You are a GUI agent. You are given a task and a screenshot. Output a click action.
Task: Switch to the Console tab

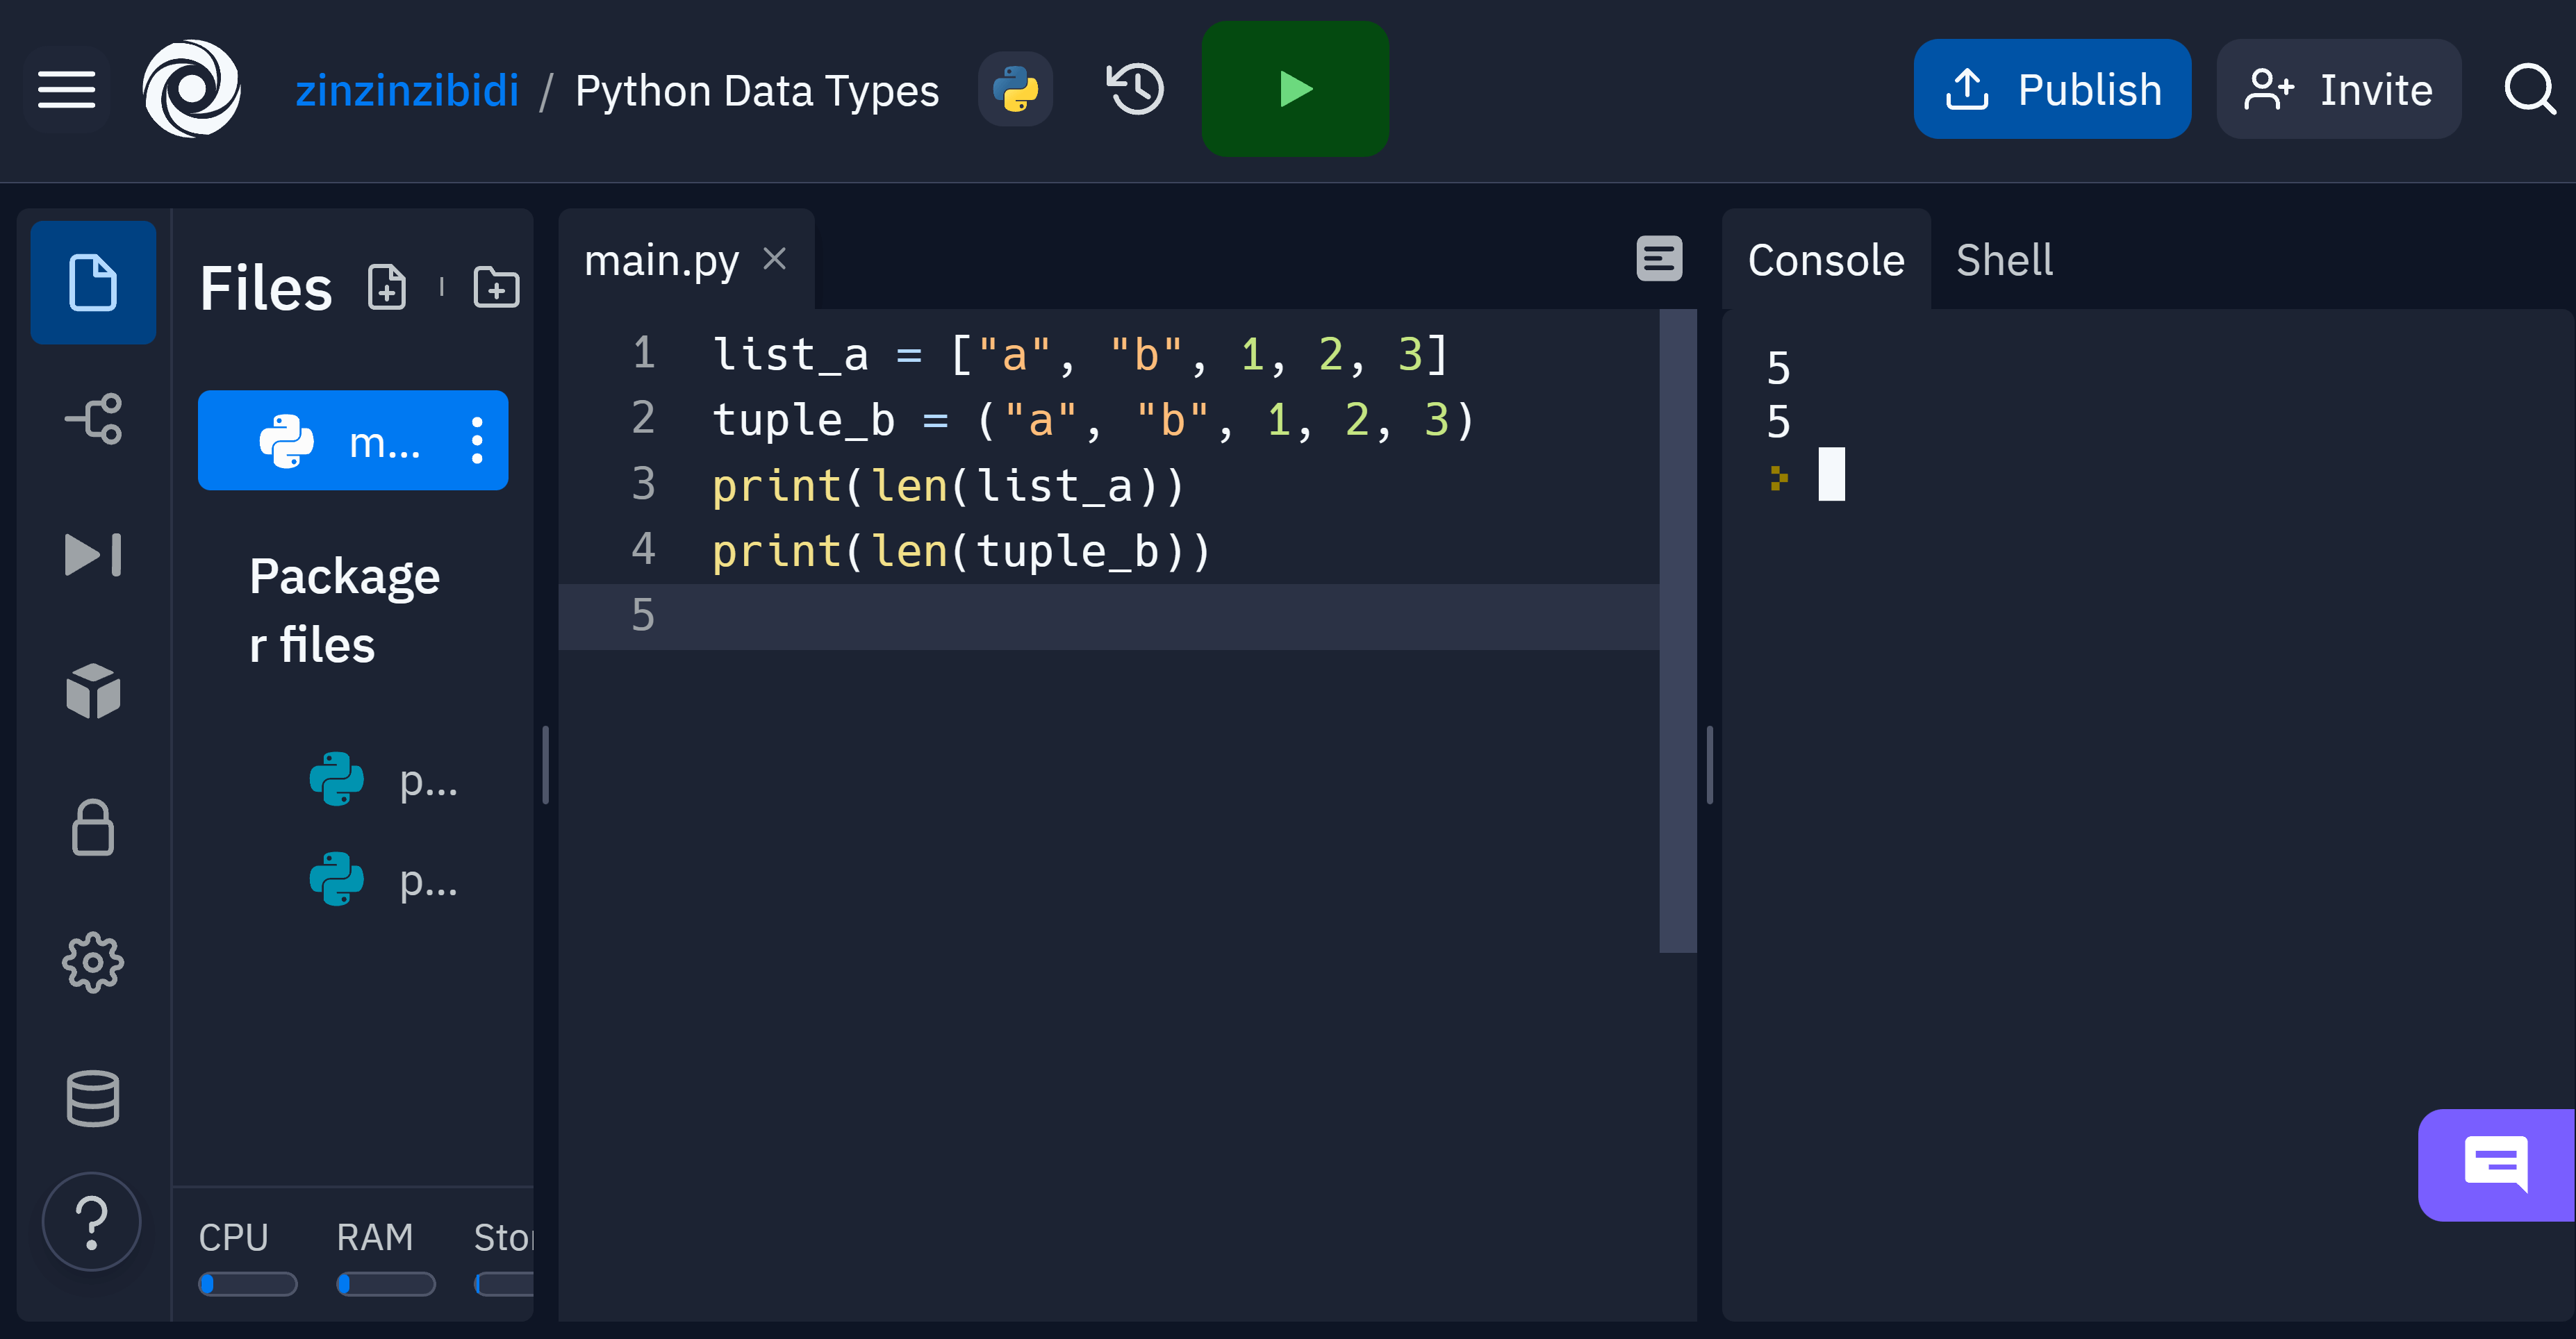click(1824, 260)
